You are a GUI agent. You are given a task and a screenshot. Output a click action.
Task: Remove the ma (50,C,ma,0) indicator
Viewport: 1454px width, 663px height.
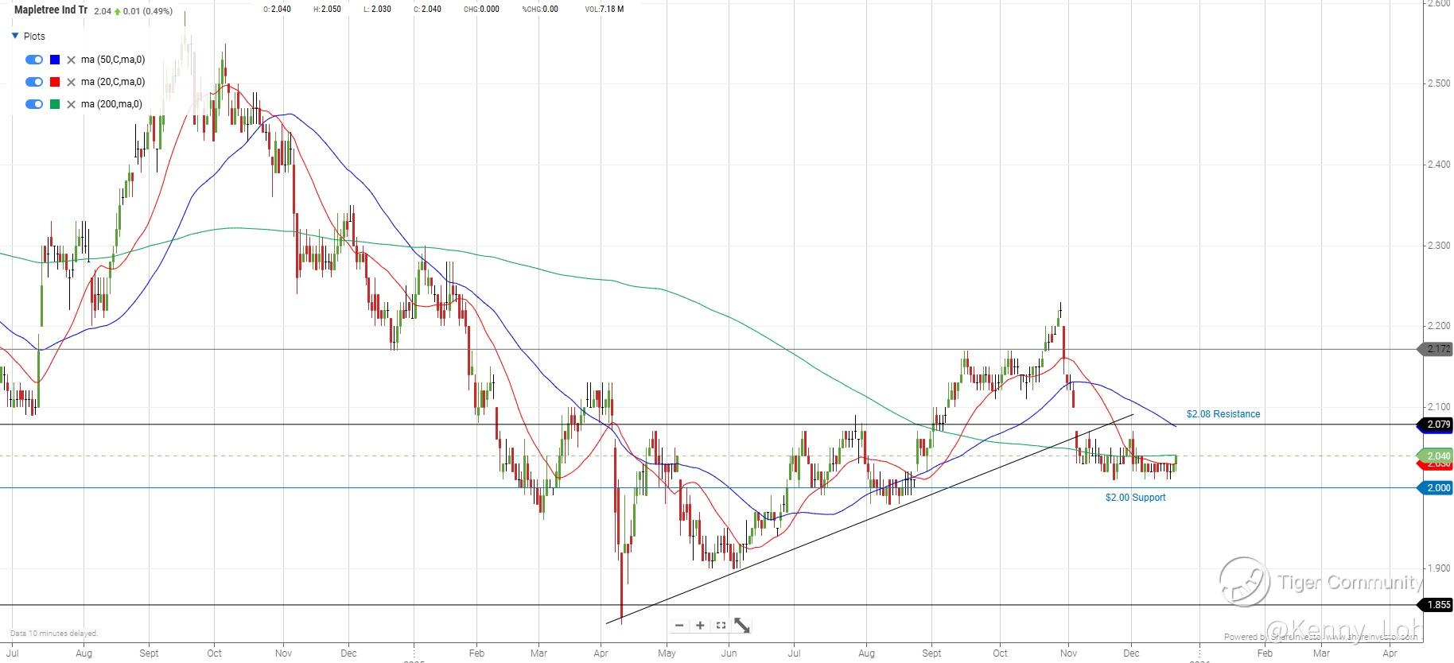click(72, 60)
